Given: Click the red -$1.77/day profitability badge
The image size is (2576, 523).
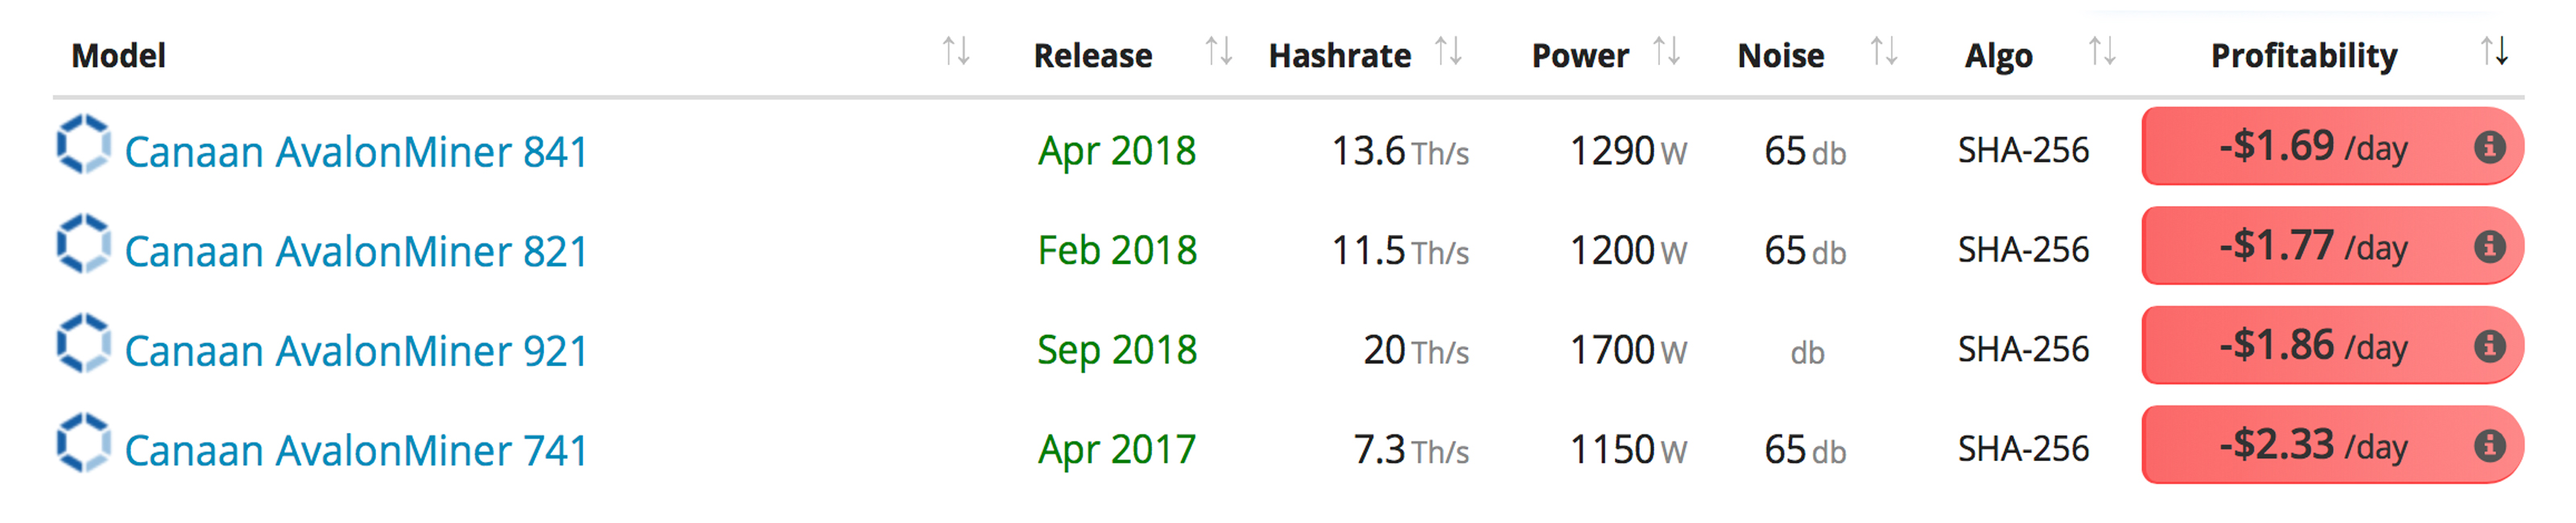Looking at the screenshot, I should pyautogui.click(x=2310, y=246).
